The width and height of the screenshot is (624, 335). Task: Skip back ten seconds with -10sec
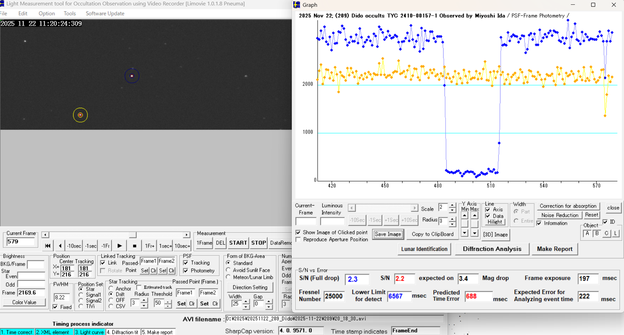(74, 246)
